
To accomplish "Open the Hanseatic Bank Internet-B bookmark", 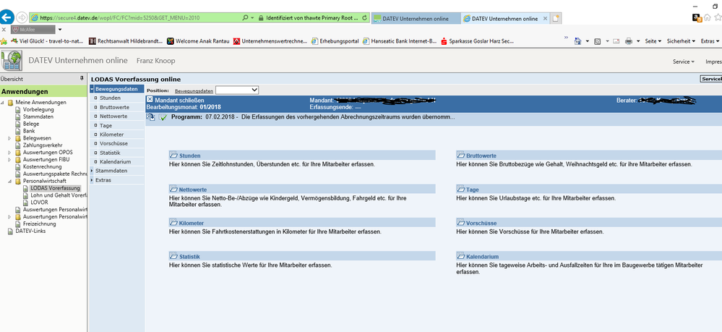I will pyautogui.click(x=400, y=41).
